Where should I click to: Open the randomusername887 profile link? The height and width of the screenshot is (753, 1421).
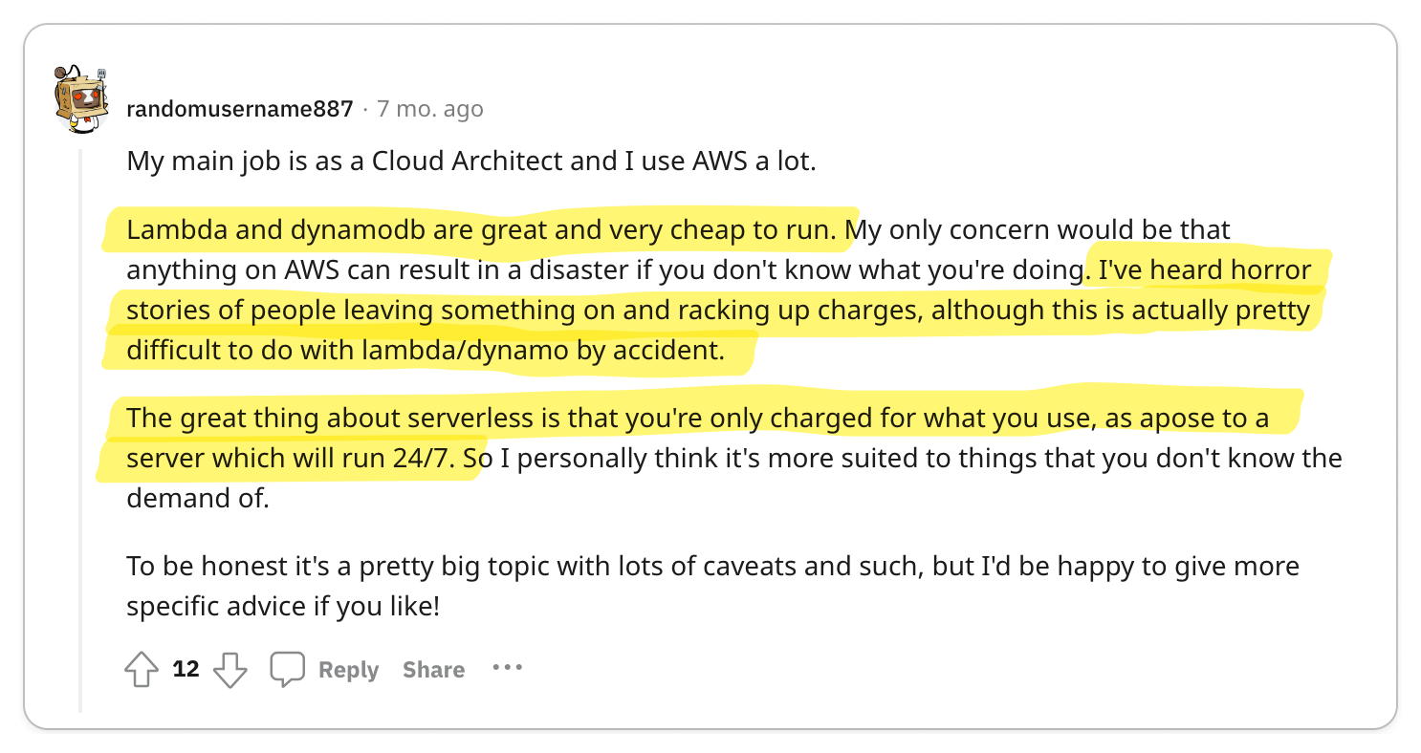[240, 109]
